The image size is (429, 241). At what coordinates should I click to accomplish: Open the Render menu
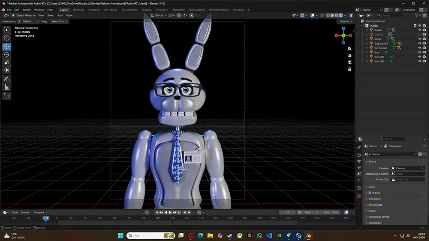(x=27, y=10)
